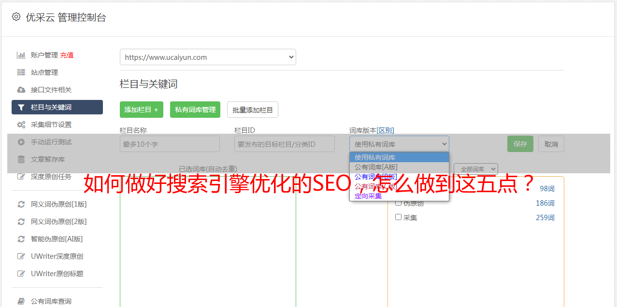Click the play icon for 手动运行测试
The height and width of the screenshot is (307, 617).
[x=21, y=142]
